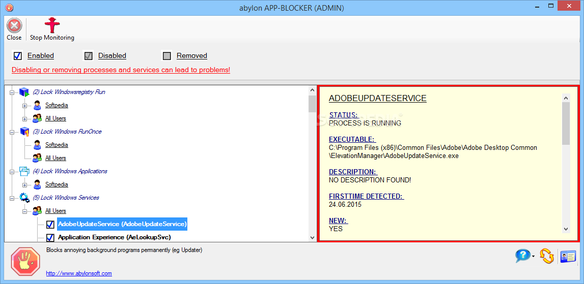Screen dimensions: 584x284
Task: Click the tree panel scrollbar thumb
Action: (x=312, y=103)
